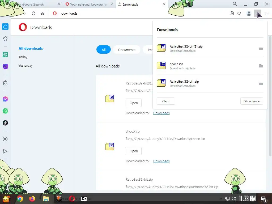272x204 pixels.
Task: Click RetroBar.32-bit.zip title in page list
Action: pos(139,179)
